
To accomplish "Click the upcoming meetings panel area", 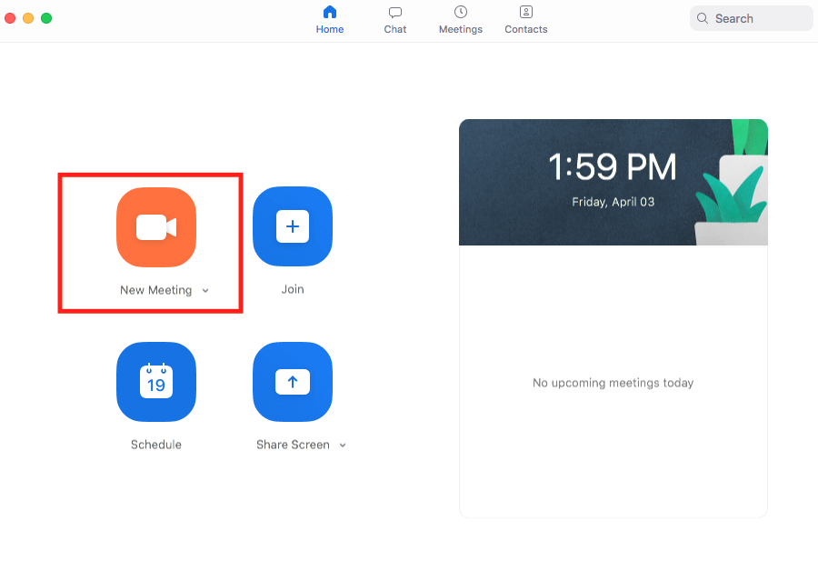I will coord(613,383).
